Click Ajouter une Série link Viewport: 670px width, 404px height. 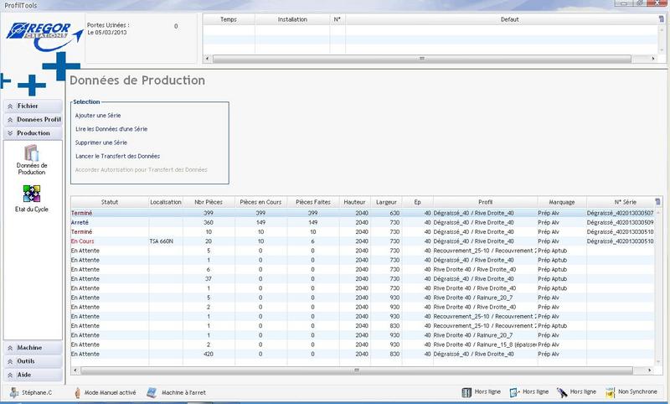[98, 115]
